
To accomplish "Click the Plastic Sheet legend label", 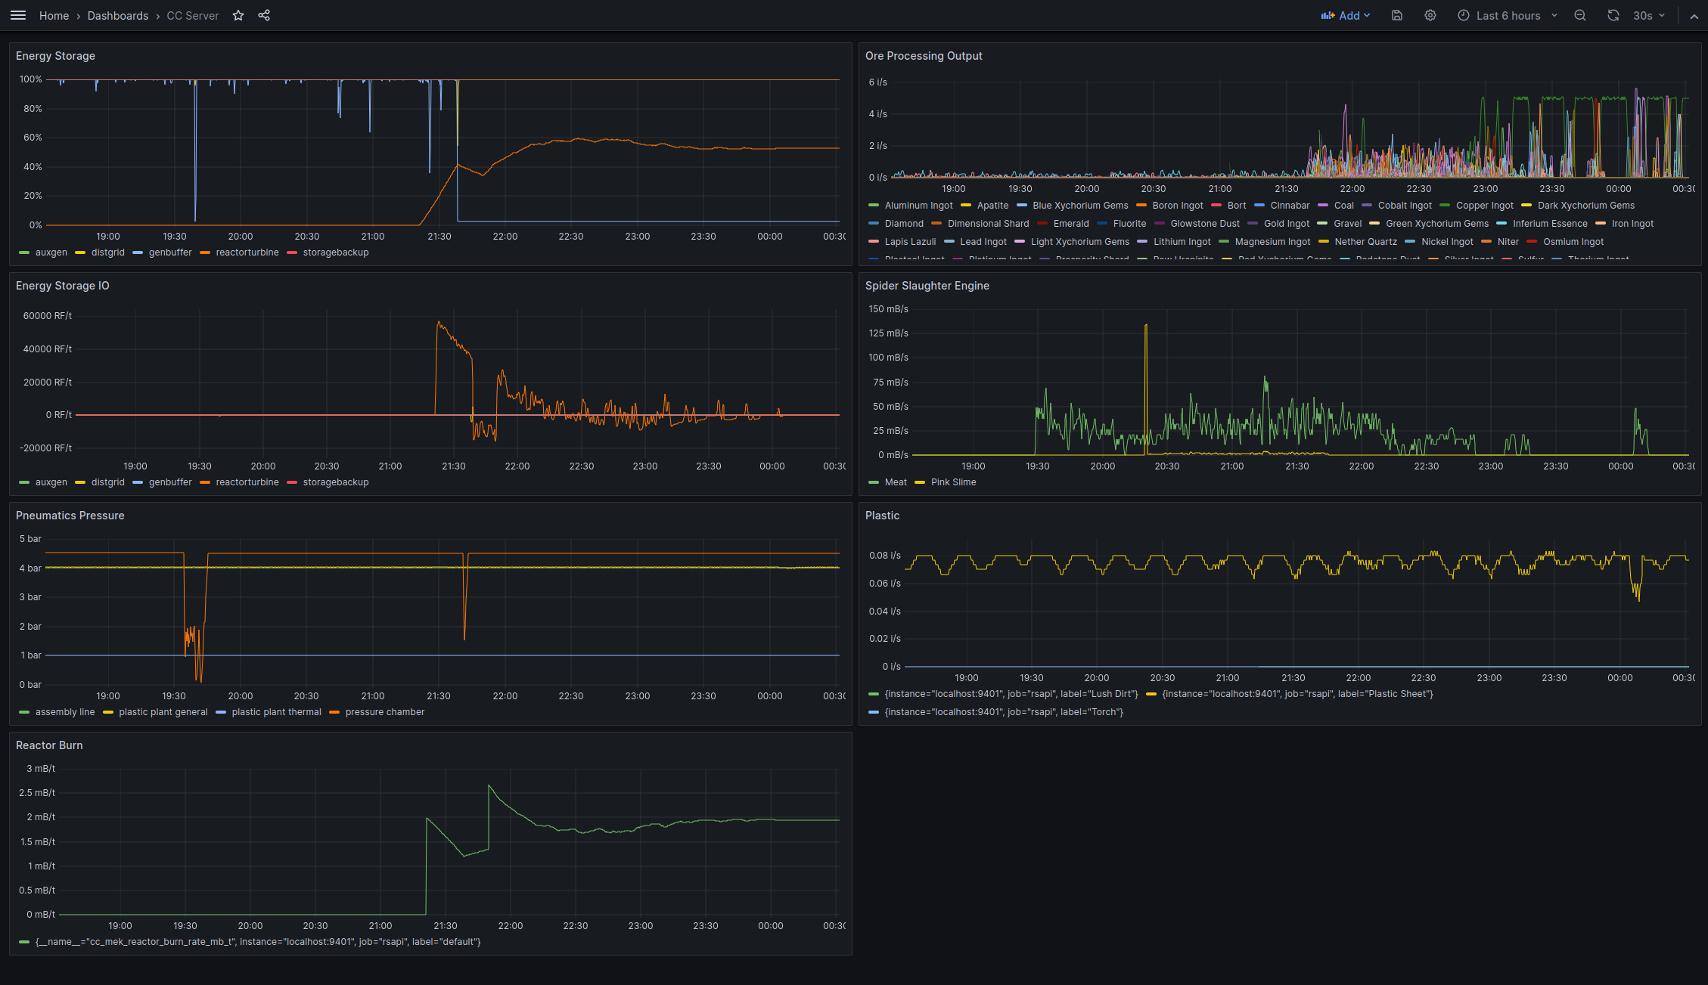I will click(x=1297, y=694).
